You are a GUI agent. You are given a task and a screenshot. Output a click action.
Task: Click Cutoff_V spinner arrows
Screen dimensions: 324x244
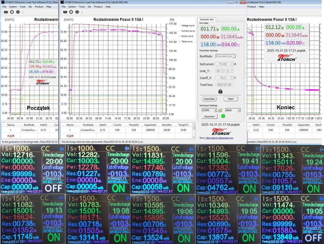[x=232, y=78]
